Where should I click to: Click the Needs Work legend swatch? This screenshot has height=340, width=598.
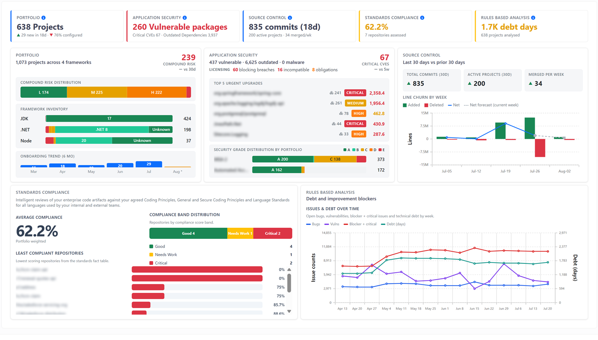click(151, 255)
